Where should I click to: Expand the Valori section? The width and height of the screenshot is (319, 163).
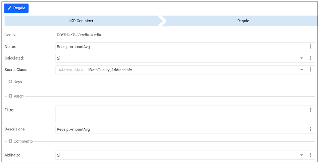pyautogui.click(x=10, y=96)
